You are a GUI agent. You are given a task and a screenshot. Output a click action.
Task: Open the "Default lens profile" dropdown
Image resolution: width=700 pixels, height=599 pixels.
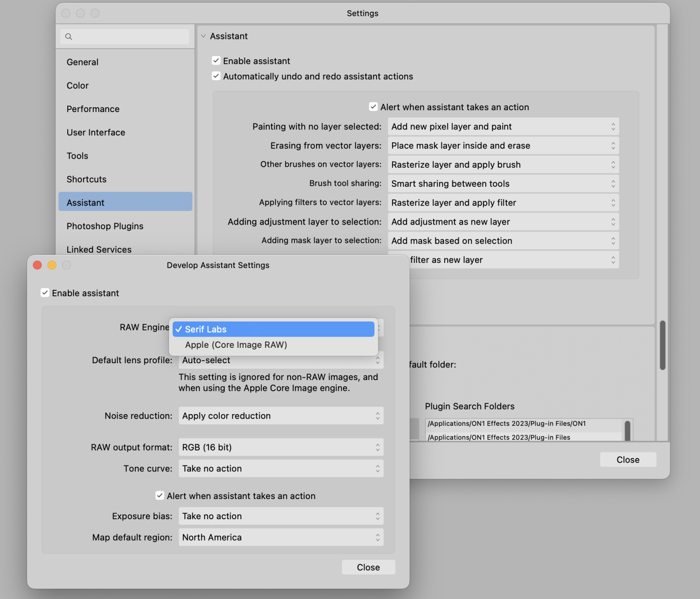(280, 360)
